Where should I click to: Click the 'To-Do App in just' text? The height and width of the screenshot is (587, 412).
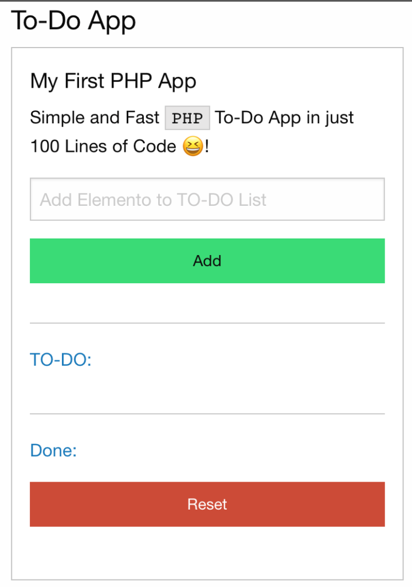coord(284,118)
